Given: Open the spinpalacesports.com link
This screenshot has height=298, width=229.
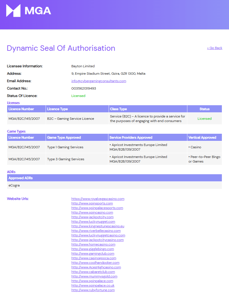Looking at the screenshot, I should point(97,208).
